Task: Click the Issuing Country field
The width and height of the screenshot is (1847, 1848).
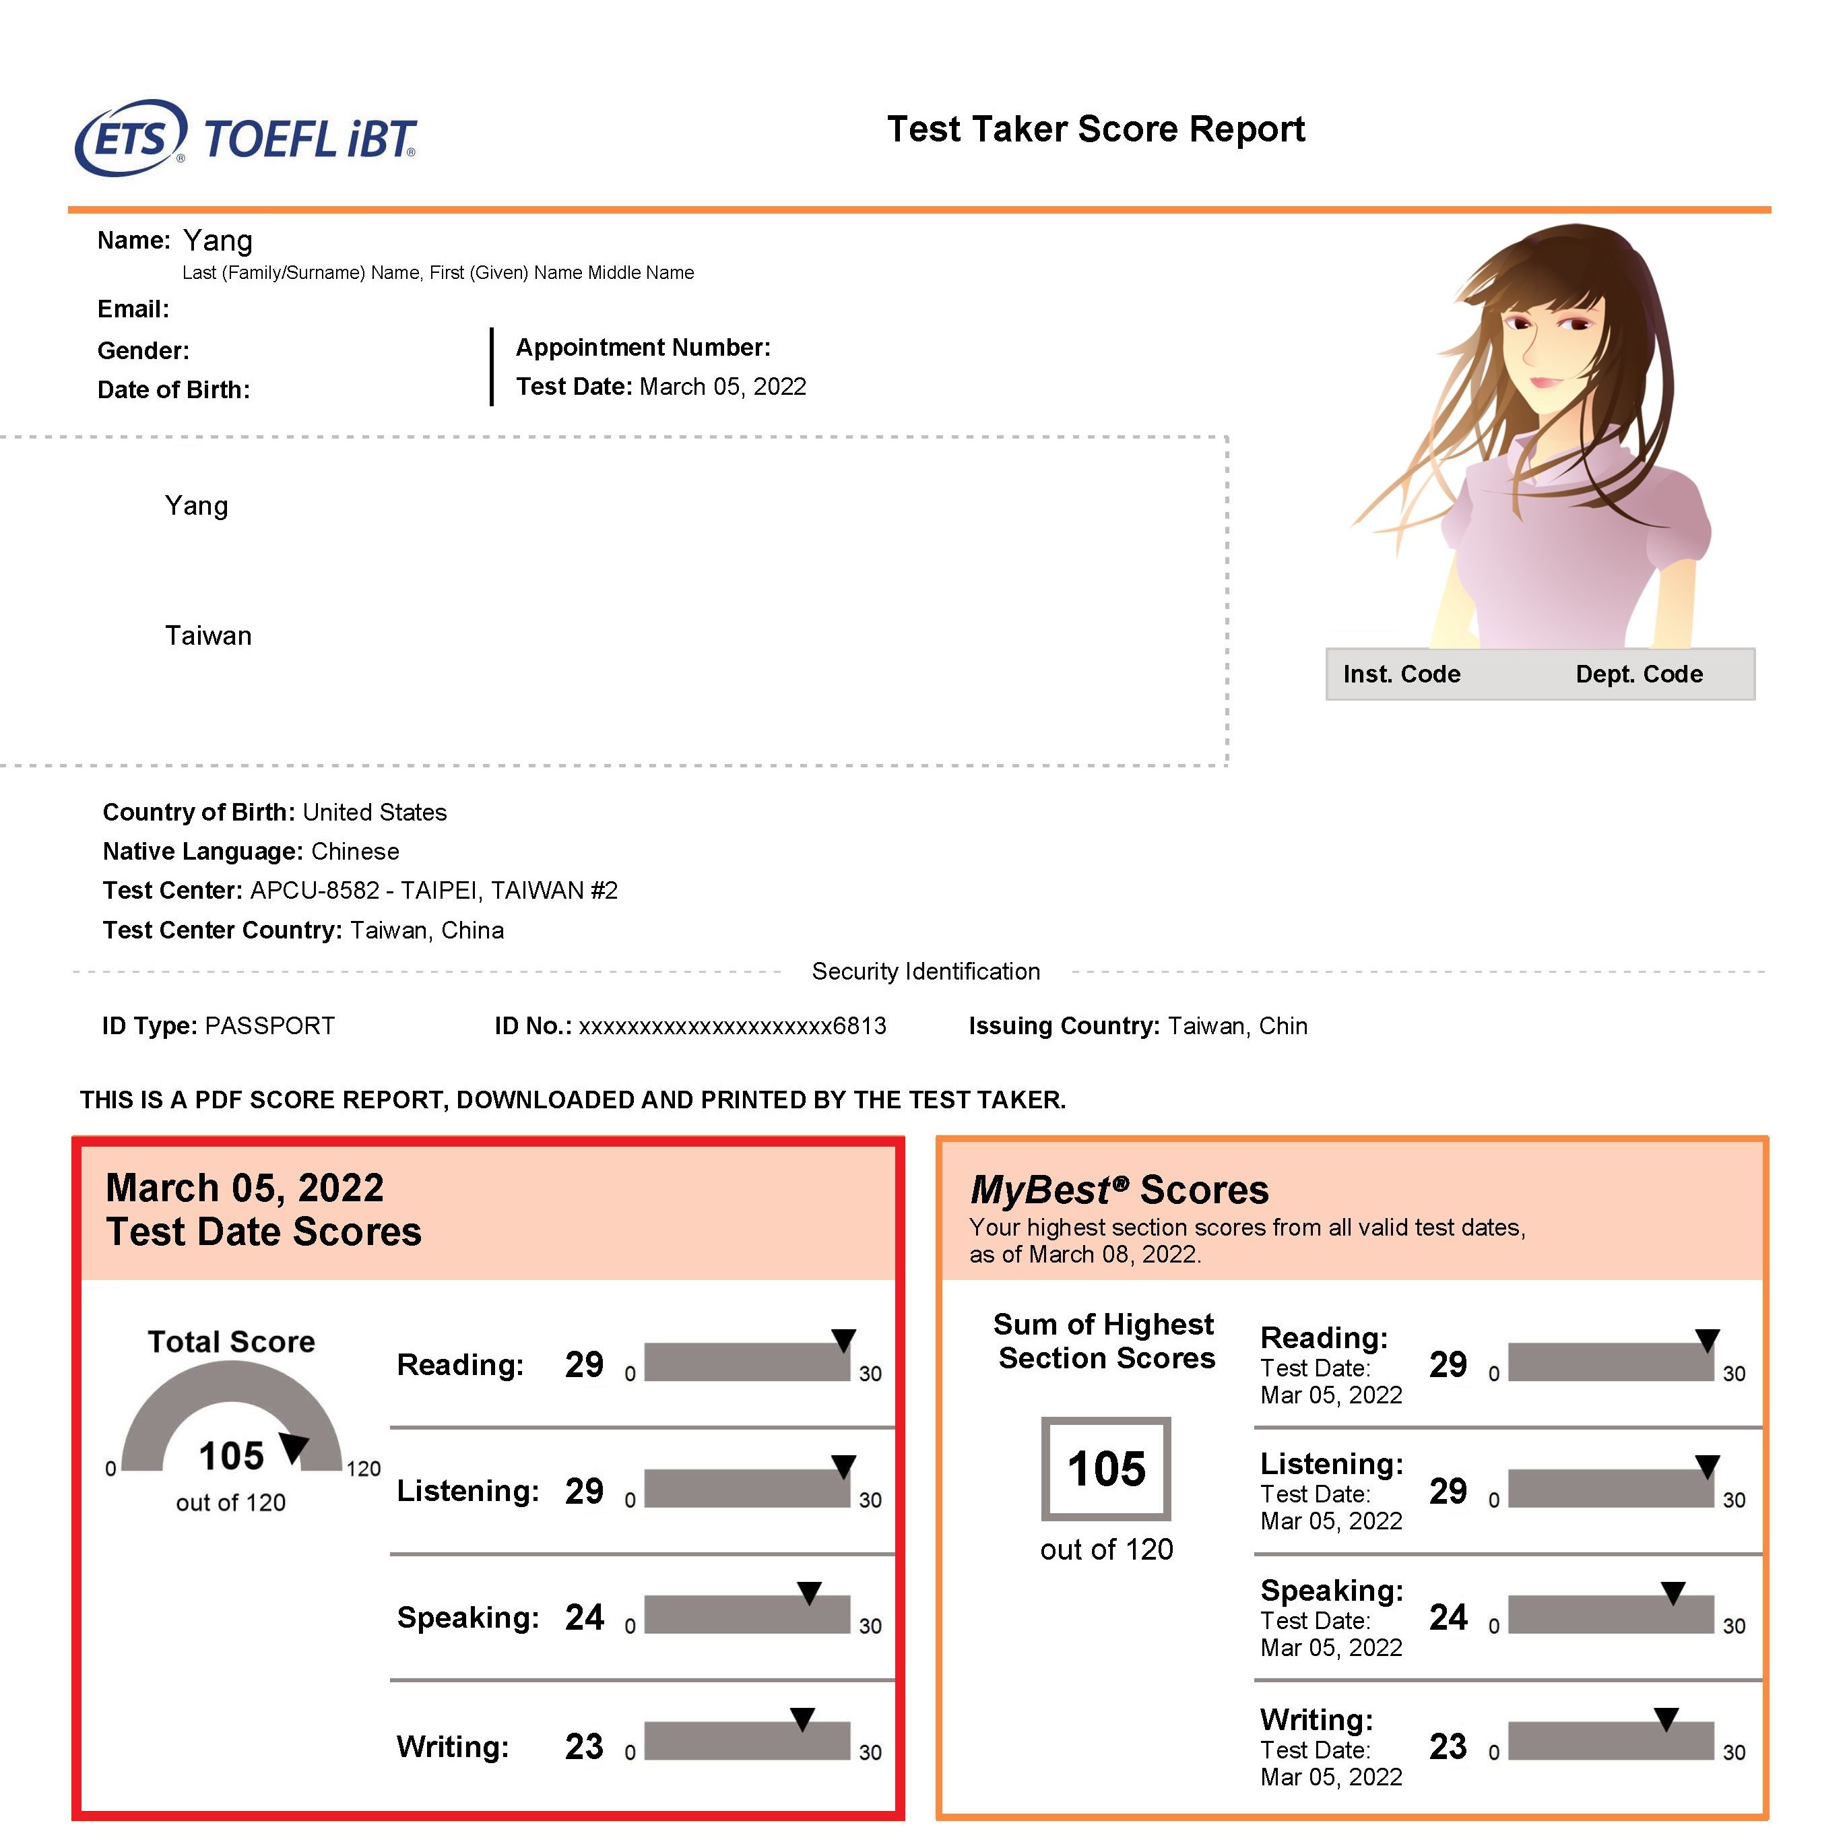Action: click(x=1138, y=1026)
